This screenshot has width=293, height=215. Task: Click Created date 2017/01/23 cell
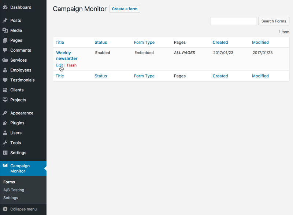coord(223,52)
